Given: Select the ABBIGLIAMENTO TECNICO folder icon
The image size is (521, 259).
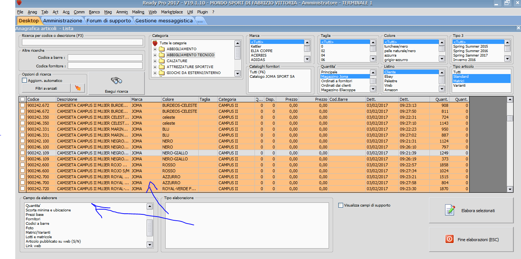Looking at the screenshot, I should [x=162, y=55].
